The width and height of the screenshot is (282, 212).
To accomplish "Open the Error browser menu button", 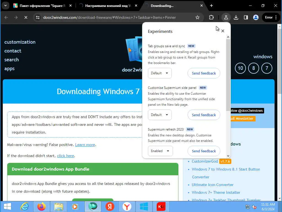I will pyautogui.click(x=271, y=17).
